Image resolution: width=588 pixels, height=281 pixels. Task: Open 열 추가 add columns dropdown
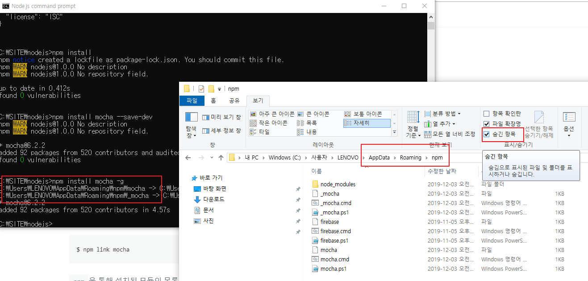pos(440,124)
